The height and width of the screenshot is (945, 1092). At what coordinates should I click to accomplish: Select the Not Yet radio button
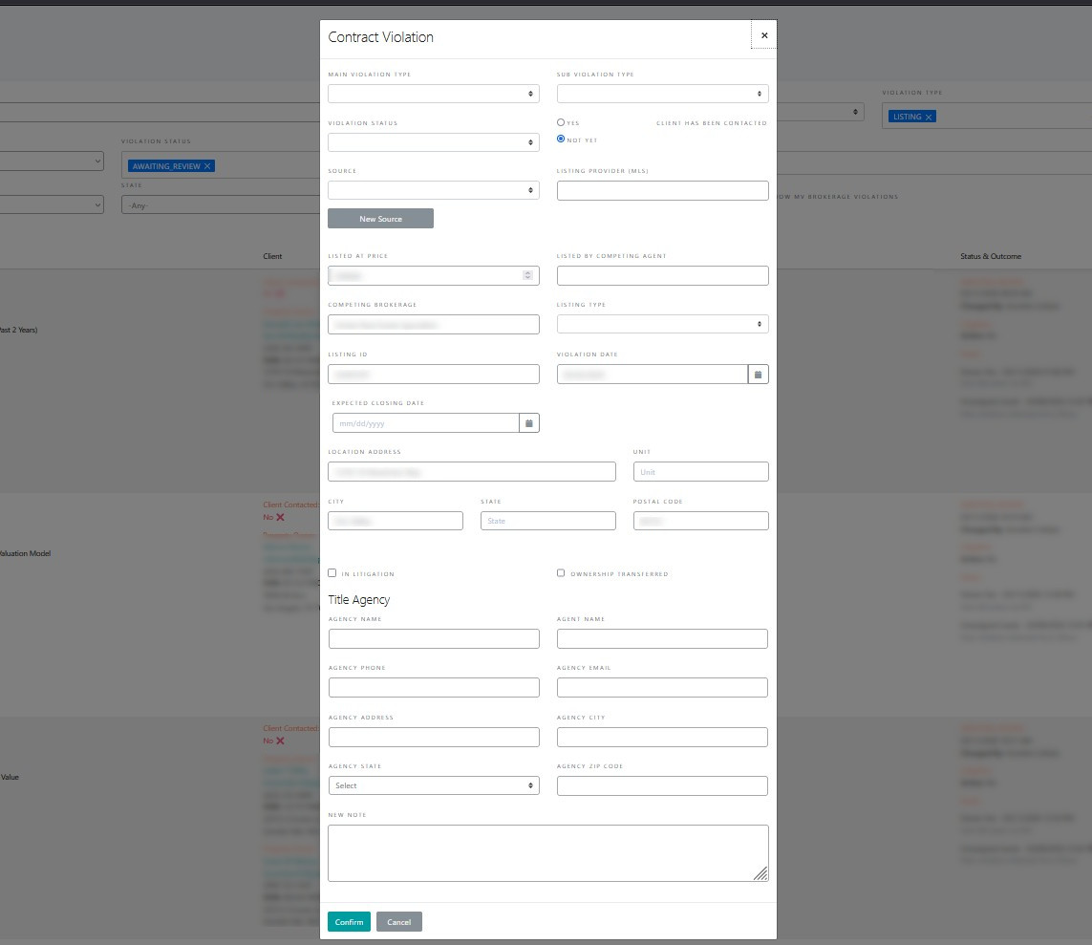pos(561,139)
